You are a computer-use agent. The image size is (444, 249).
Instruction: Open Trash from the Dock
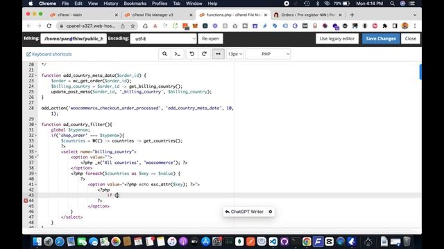407,241
